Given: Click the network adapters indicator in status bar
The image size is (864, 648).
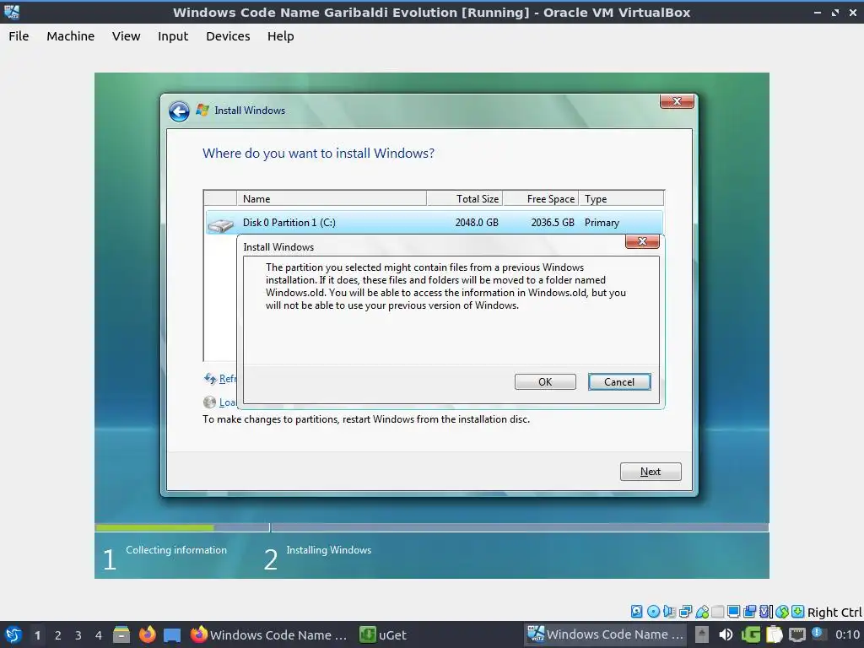Looking at the screenshot, I should pos(685,611).
